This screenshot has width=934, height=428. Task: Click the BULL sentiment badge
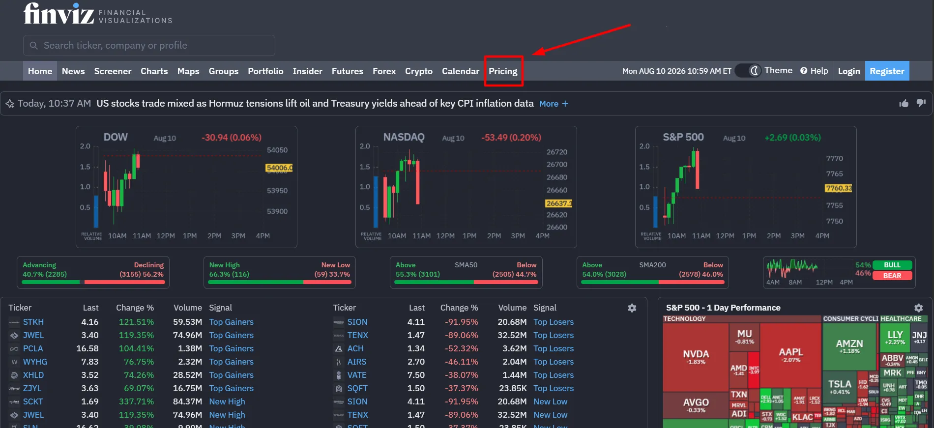tap(892, 265)
